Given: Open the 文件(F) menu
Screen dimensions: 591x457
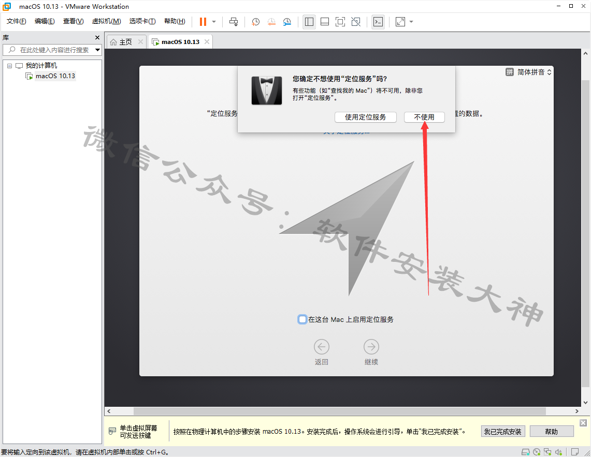Looking at the screenshot, I should [x=16, y=21].
